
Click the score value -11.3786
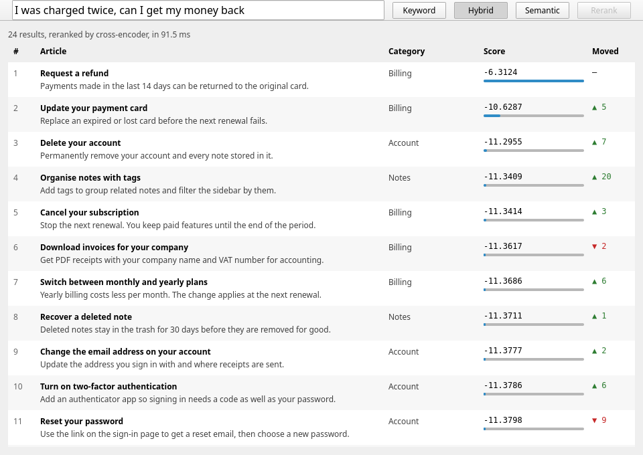503,386
